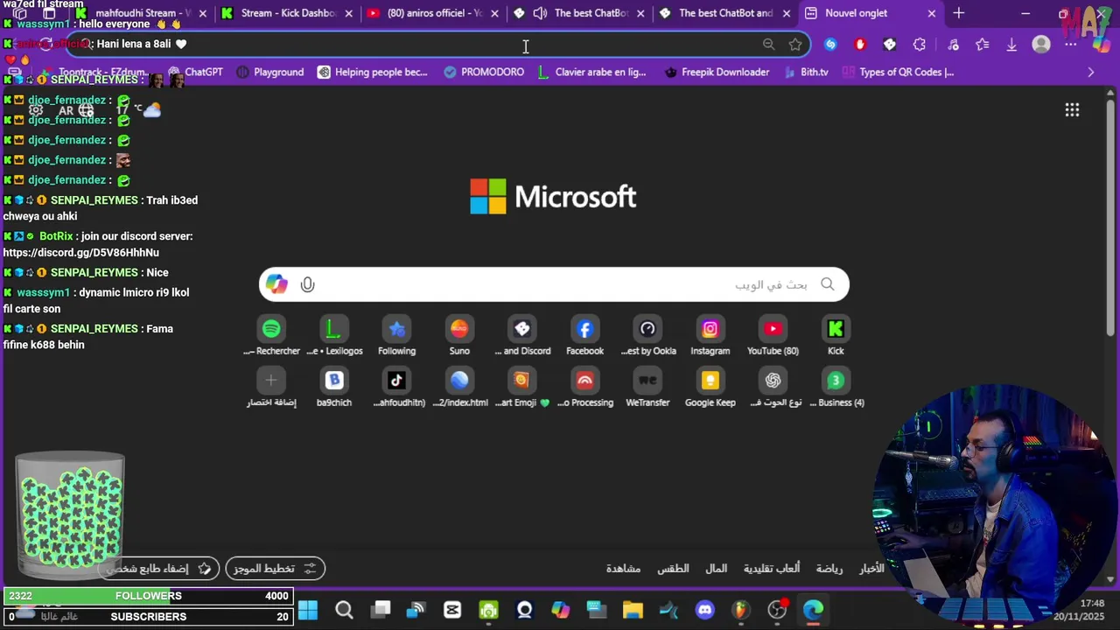Select the رياضة sports feed tab
This screenshot has height=630, width=1120.
coord(829,569)
